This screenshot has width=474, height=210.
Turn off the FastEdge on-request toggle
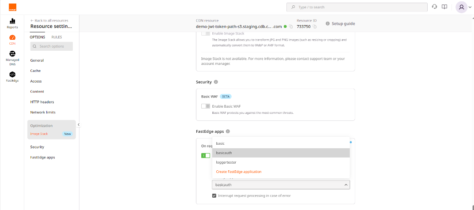pos(205,155)
